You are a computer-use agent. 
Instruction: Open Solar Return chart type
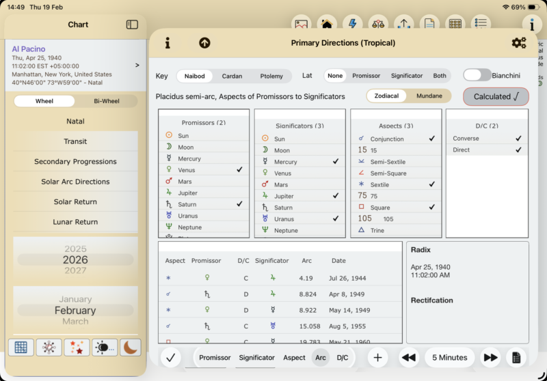(x=75, y=201)
